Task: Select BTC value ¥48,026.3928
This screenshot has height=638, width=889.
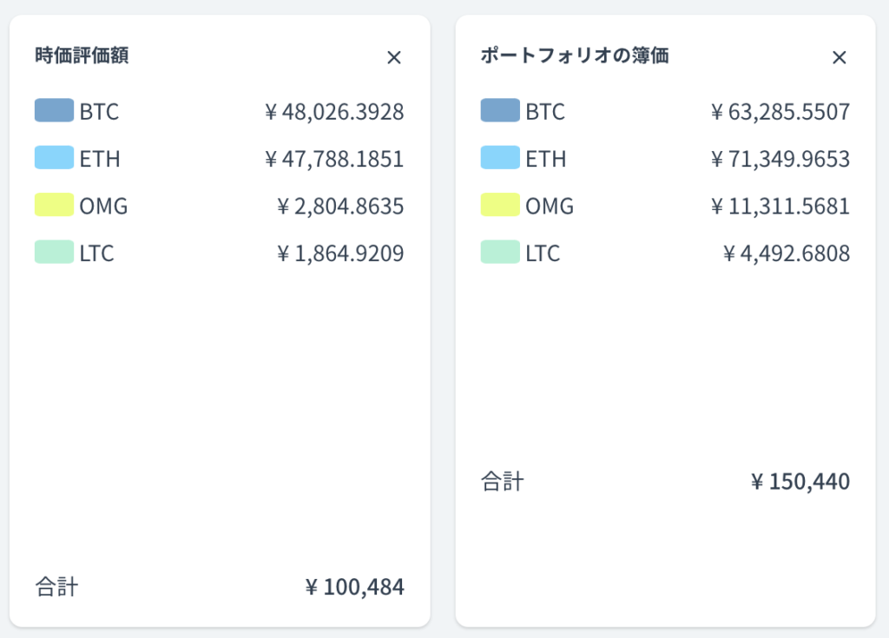Action: 334,112
